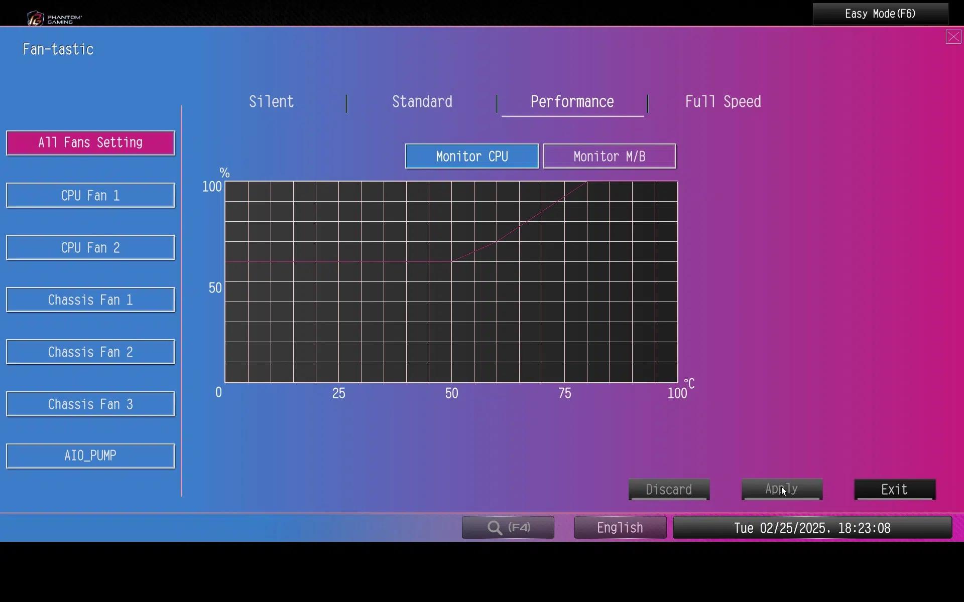Choose Chassis Fan 2 from sidebar
Screen dimensions: 964x602
pyautogui.click(x=90, y=352)
